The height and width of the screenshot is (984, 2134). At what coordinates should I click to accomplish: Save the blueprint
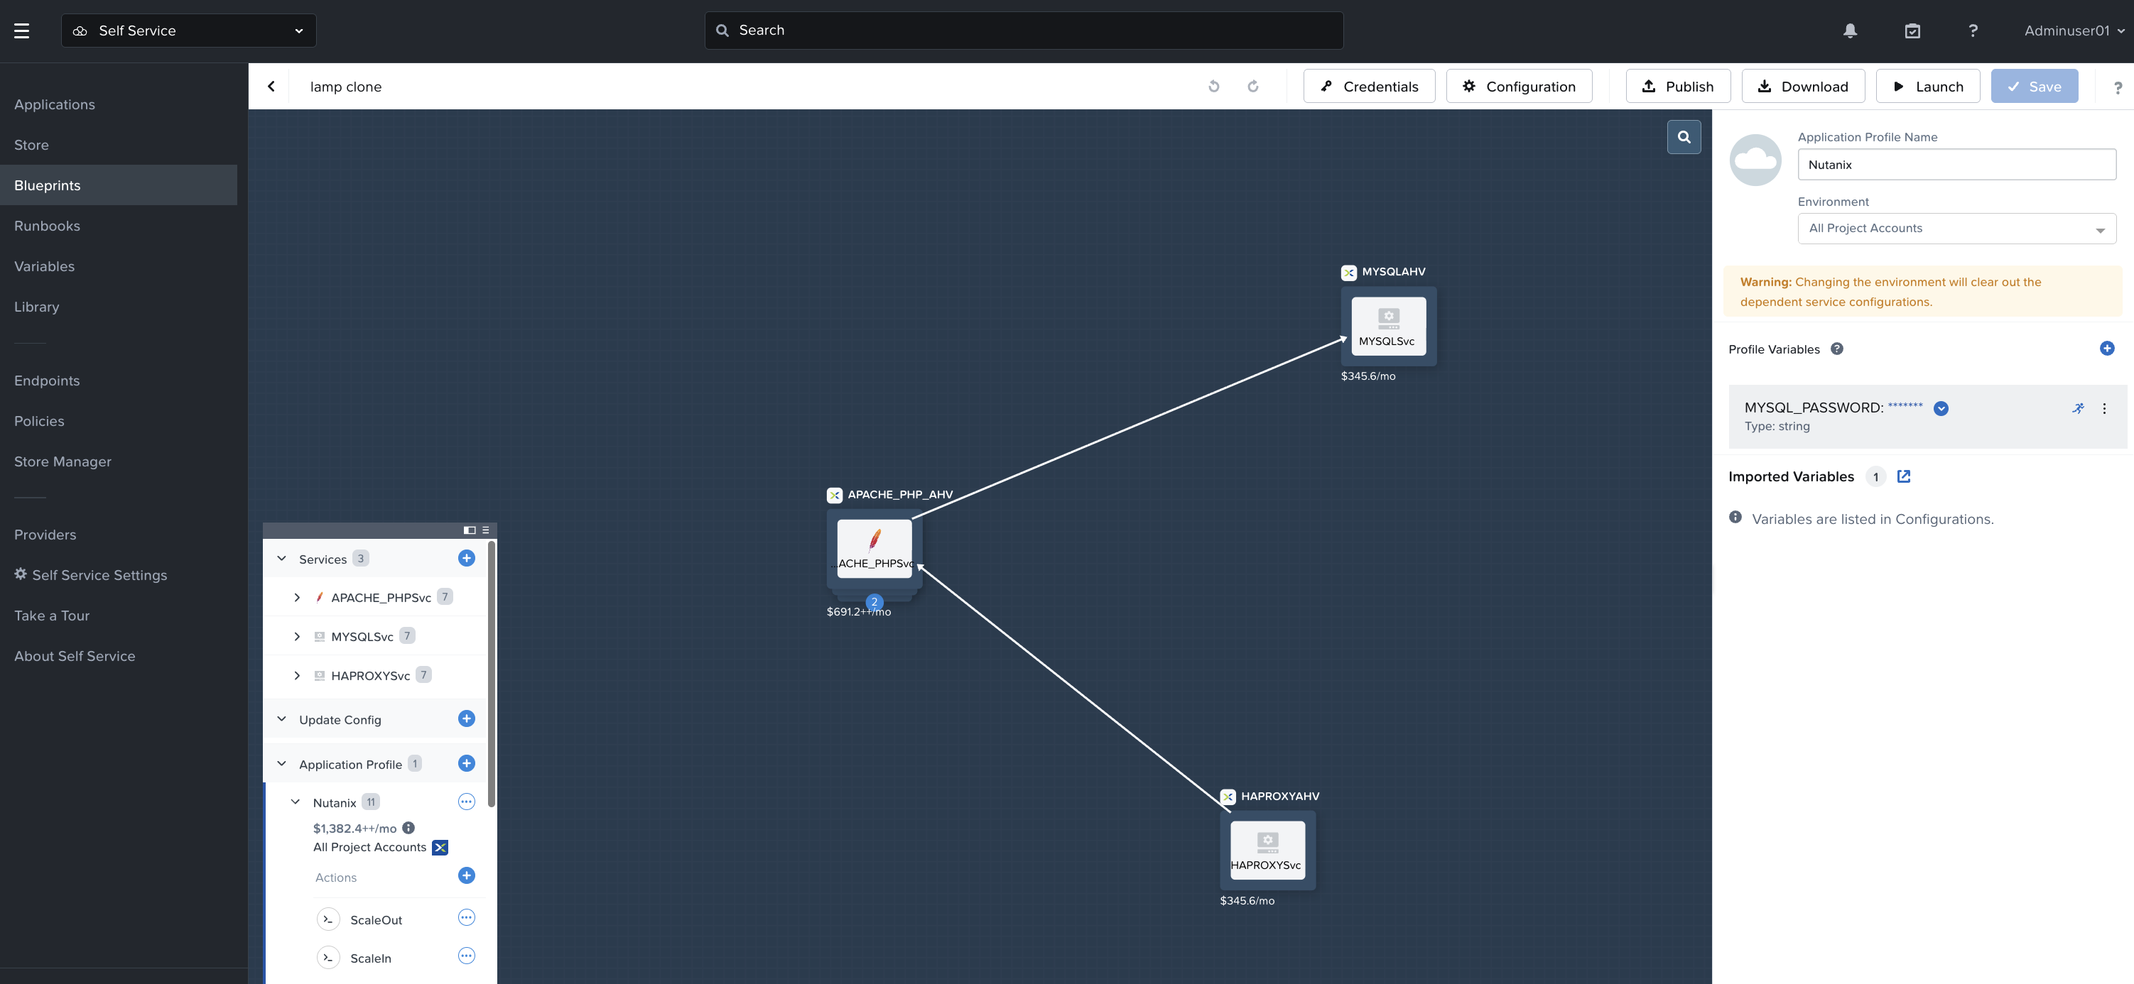pyautogui.click(x=2034, y=86)
